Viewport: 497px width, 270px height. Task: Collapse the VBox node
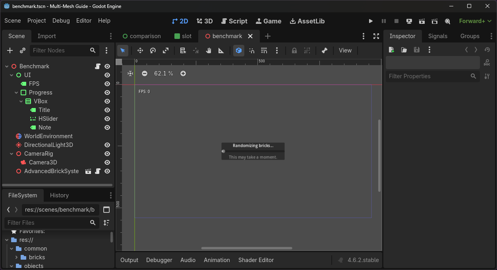21,101
